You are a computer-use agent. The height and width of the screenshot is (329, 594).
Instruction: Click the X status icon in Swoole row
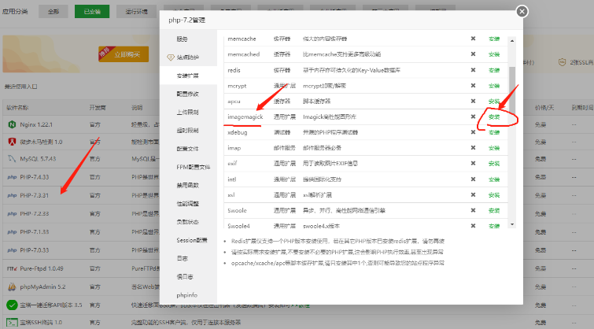coord(473,210)
